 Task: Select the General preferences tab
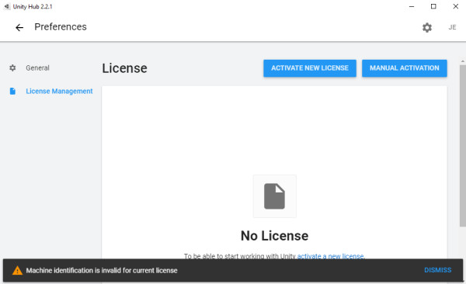[37, 68]
